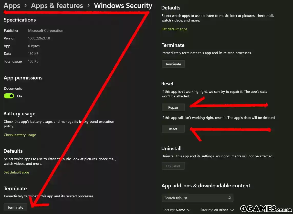Click the On label beside Documents switch
The image size is (293, 214).
click(19, 96)
